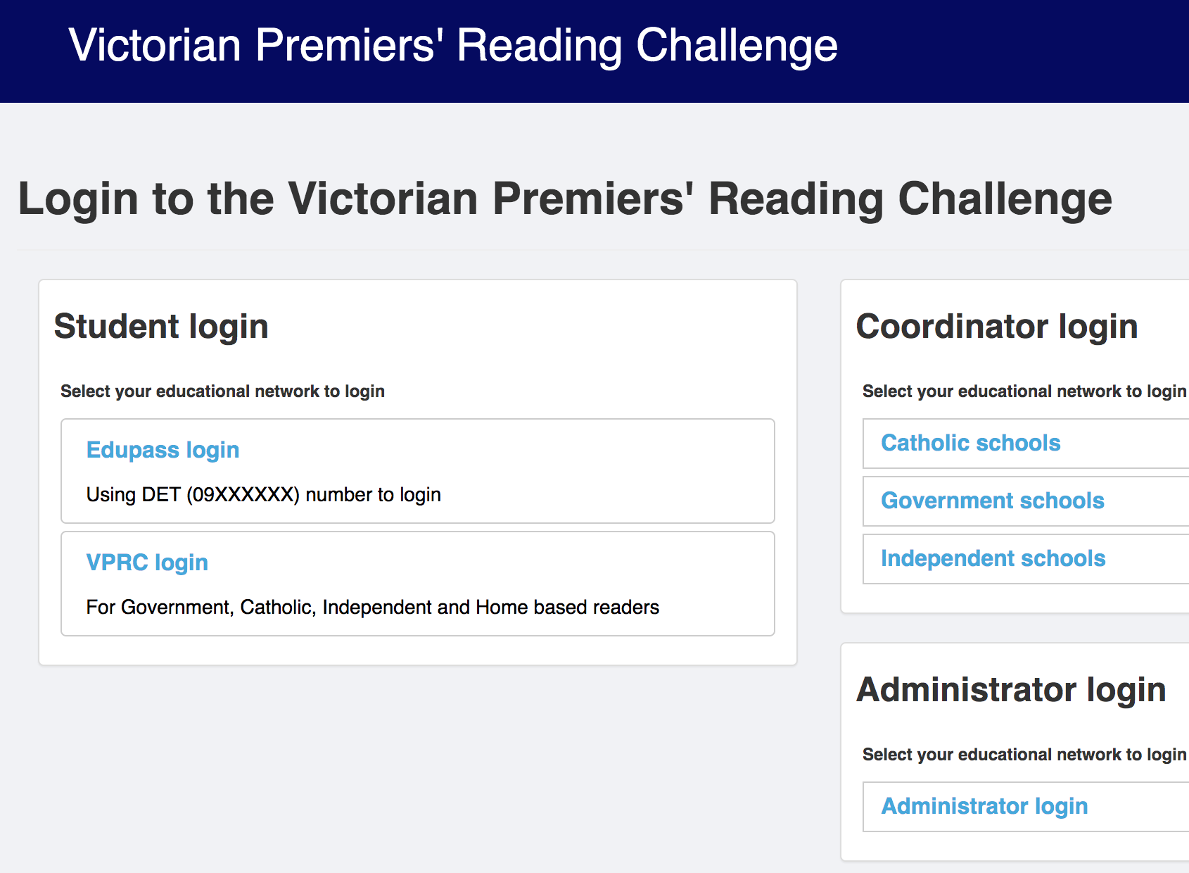The image size is (1189, 873).
Task: Click the "Using DET (09XXXXXX) number" description
Action: (263, 495)
